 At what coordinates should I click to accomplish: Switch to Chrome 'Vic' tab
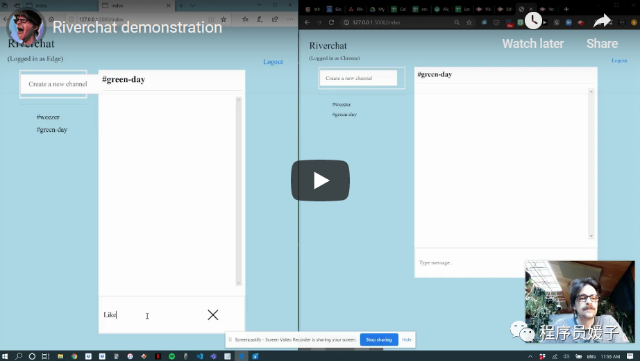click(483, 9)
